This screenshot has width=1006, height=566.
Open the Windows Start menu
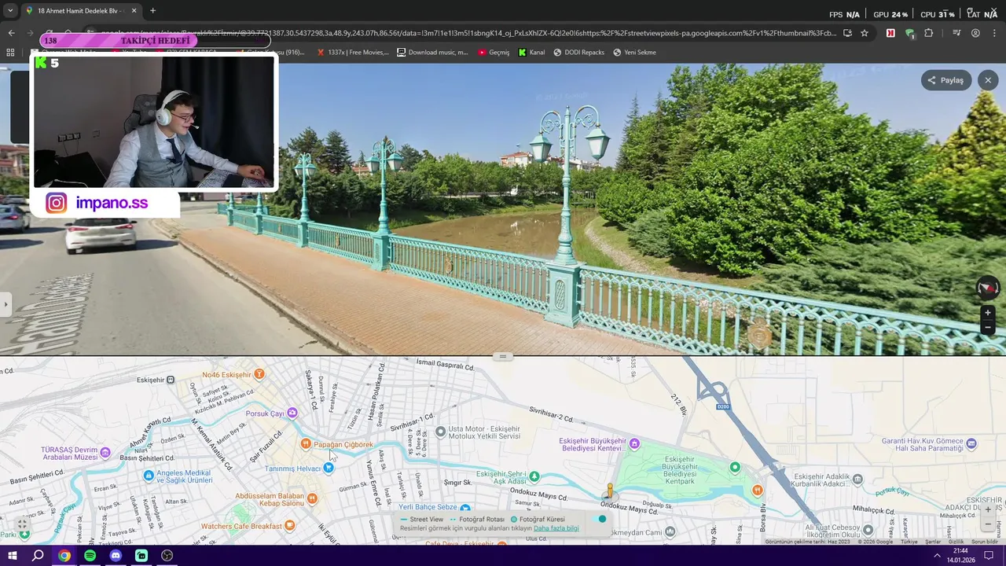pos(12,556)
